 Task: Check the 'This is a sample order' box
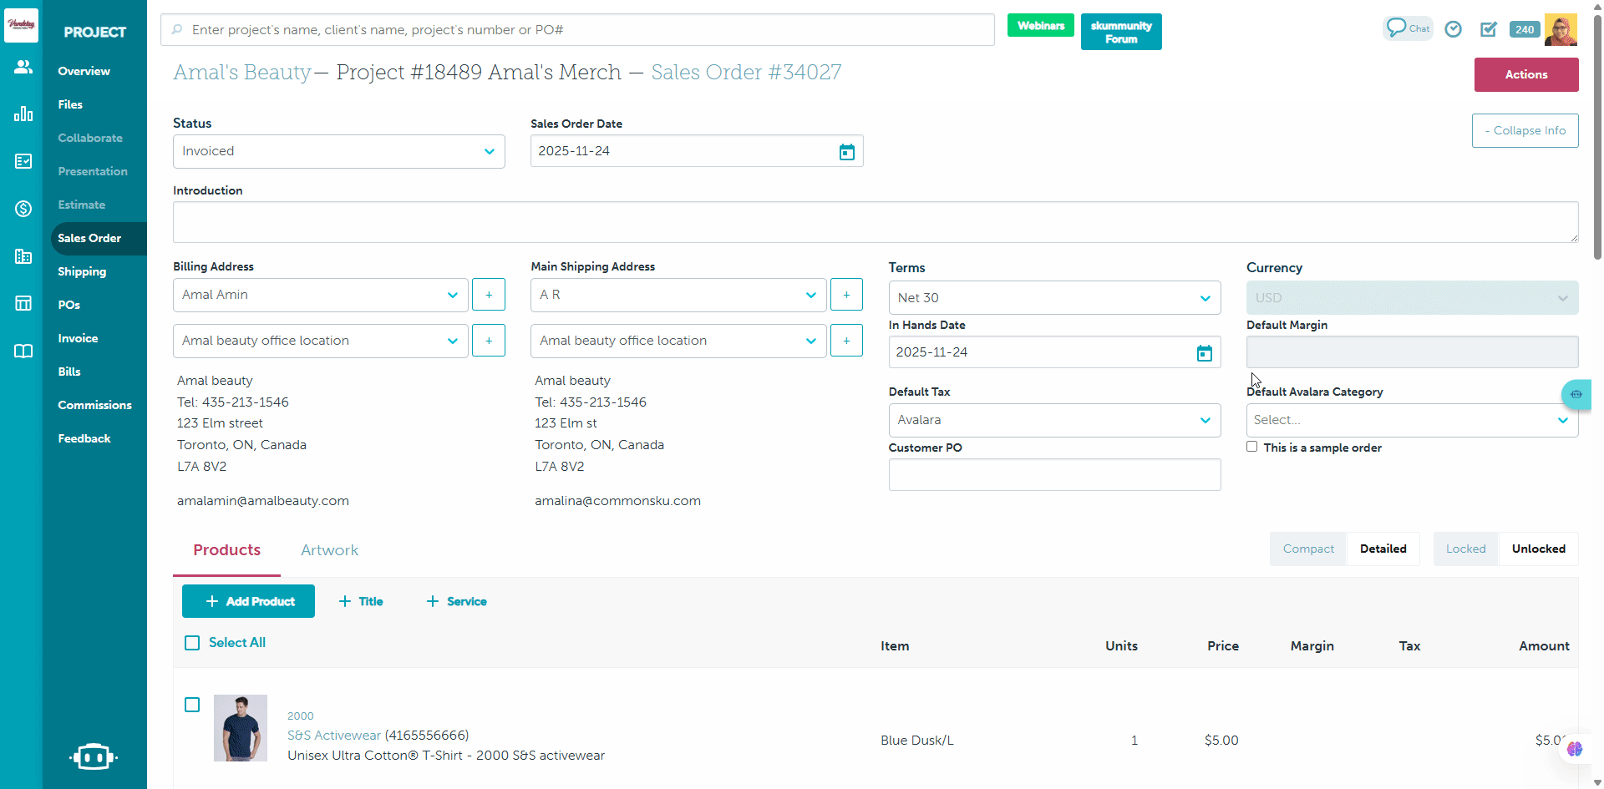click(x=1251, y=447)
